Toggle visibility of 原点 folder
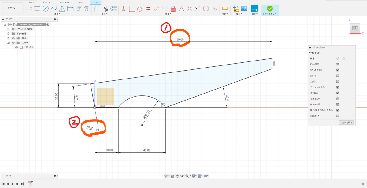This screenshot has height=188, width=367. click(13, 38)
